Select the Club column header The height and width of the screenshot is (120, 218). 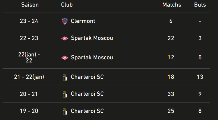click(67, 5)
